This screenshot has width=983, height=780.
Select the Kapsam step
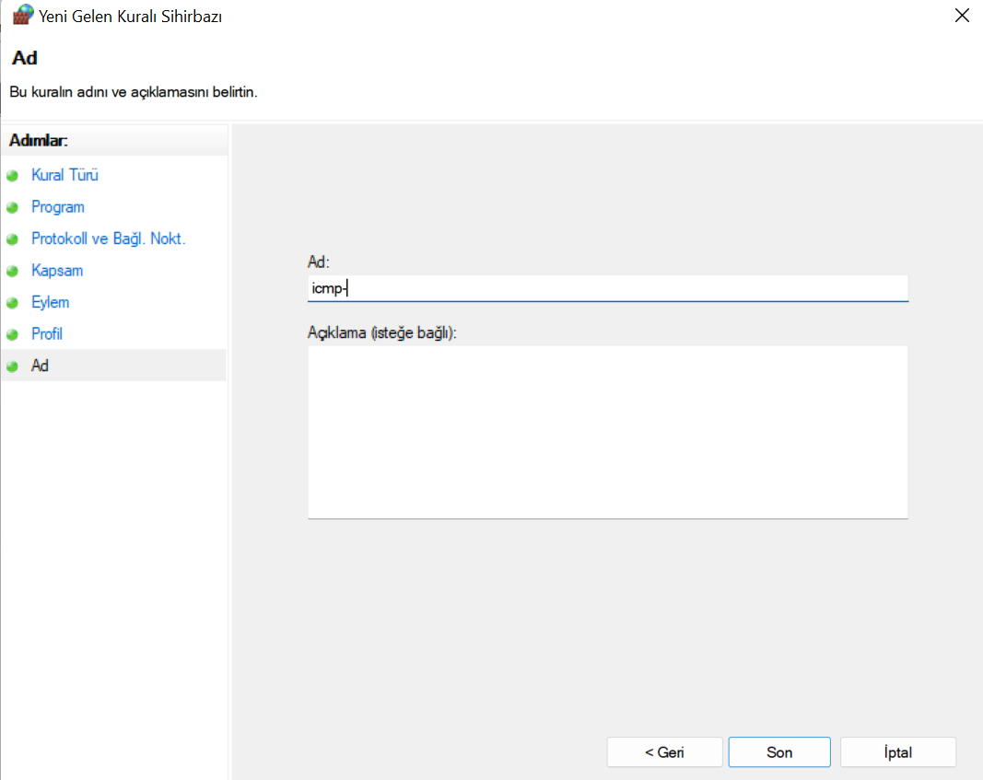tap(57, 271)
